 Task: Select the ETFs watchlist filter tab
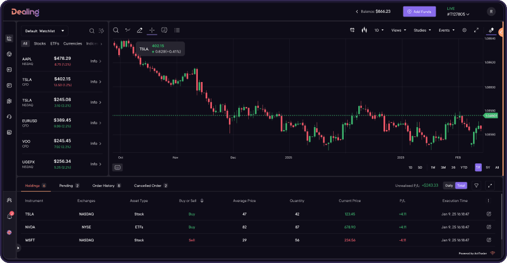54,43
